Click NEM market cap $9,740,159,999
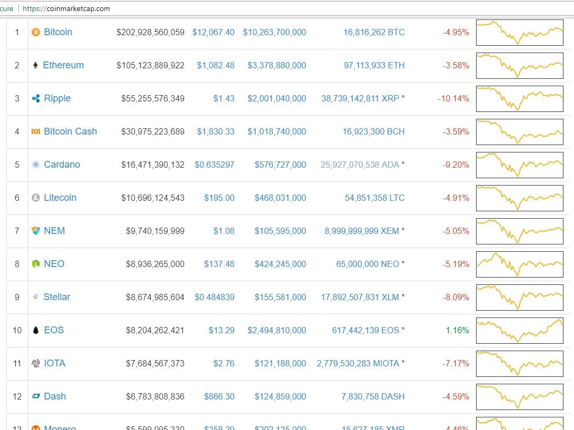 click(155, 231)
